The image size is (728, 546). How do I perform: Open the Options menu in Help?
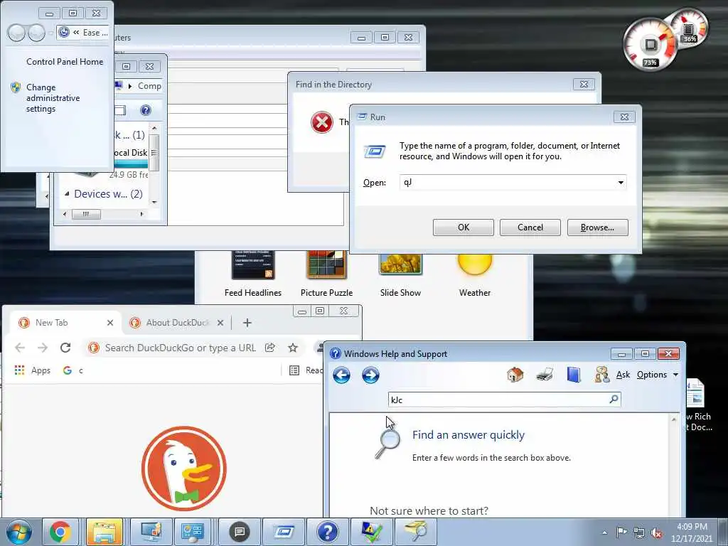click(658, 375)
